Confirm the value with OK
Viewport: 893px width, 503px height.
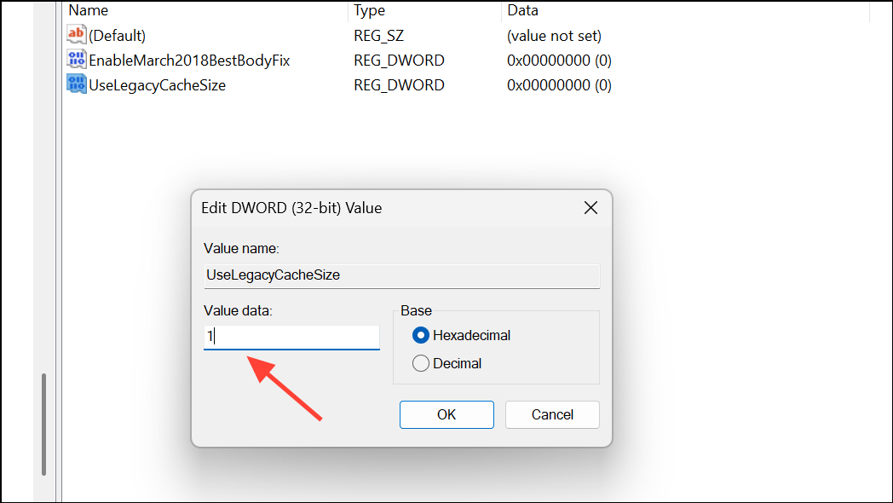[x=446, y=414]
